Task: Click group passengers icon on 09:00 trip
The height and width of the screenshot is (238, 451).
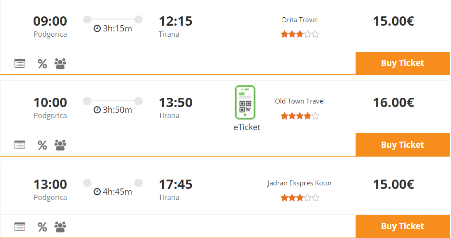Action: [60, 63]
